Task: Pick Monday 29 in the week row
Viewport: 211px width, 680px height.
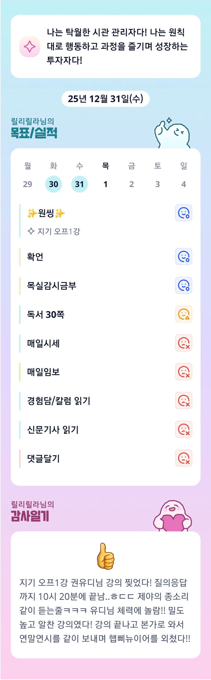Action: [x=28, y=184]
